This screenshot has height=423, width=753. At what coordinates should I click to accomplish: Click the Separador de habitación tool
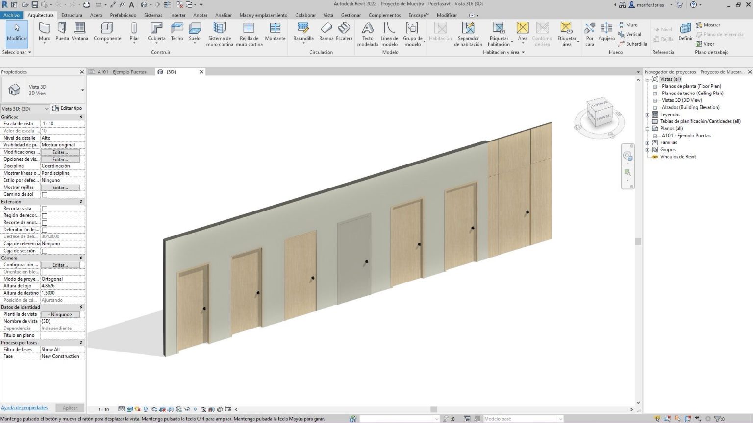(x=468, y=34)
